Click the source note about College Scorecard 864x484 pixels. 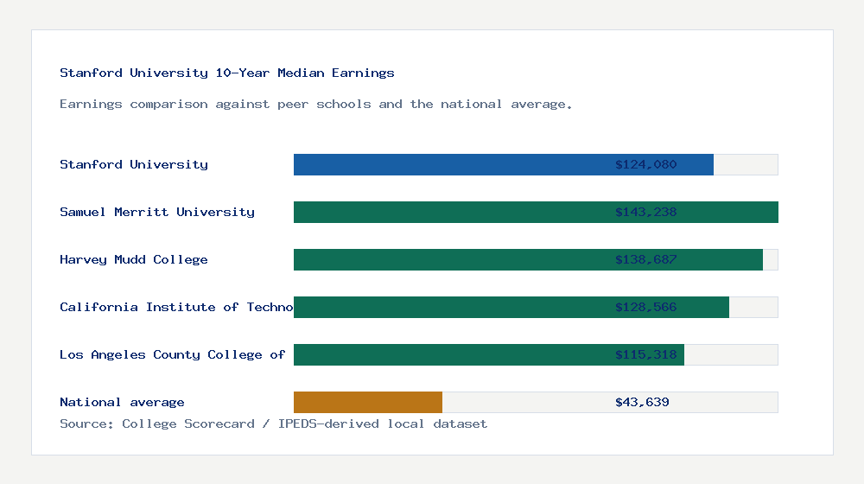click(x=273, y=423)
